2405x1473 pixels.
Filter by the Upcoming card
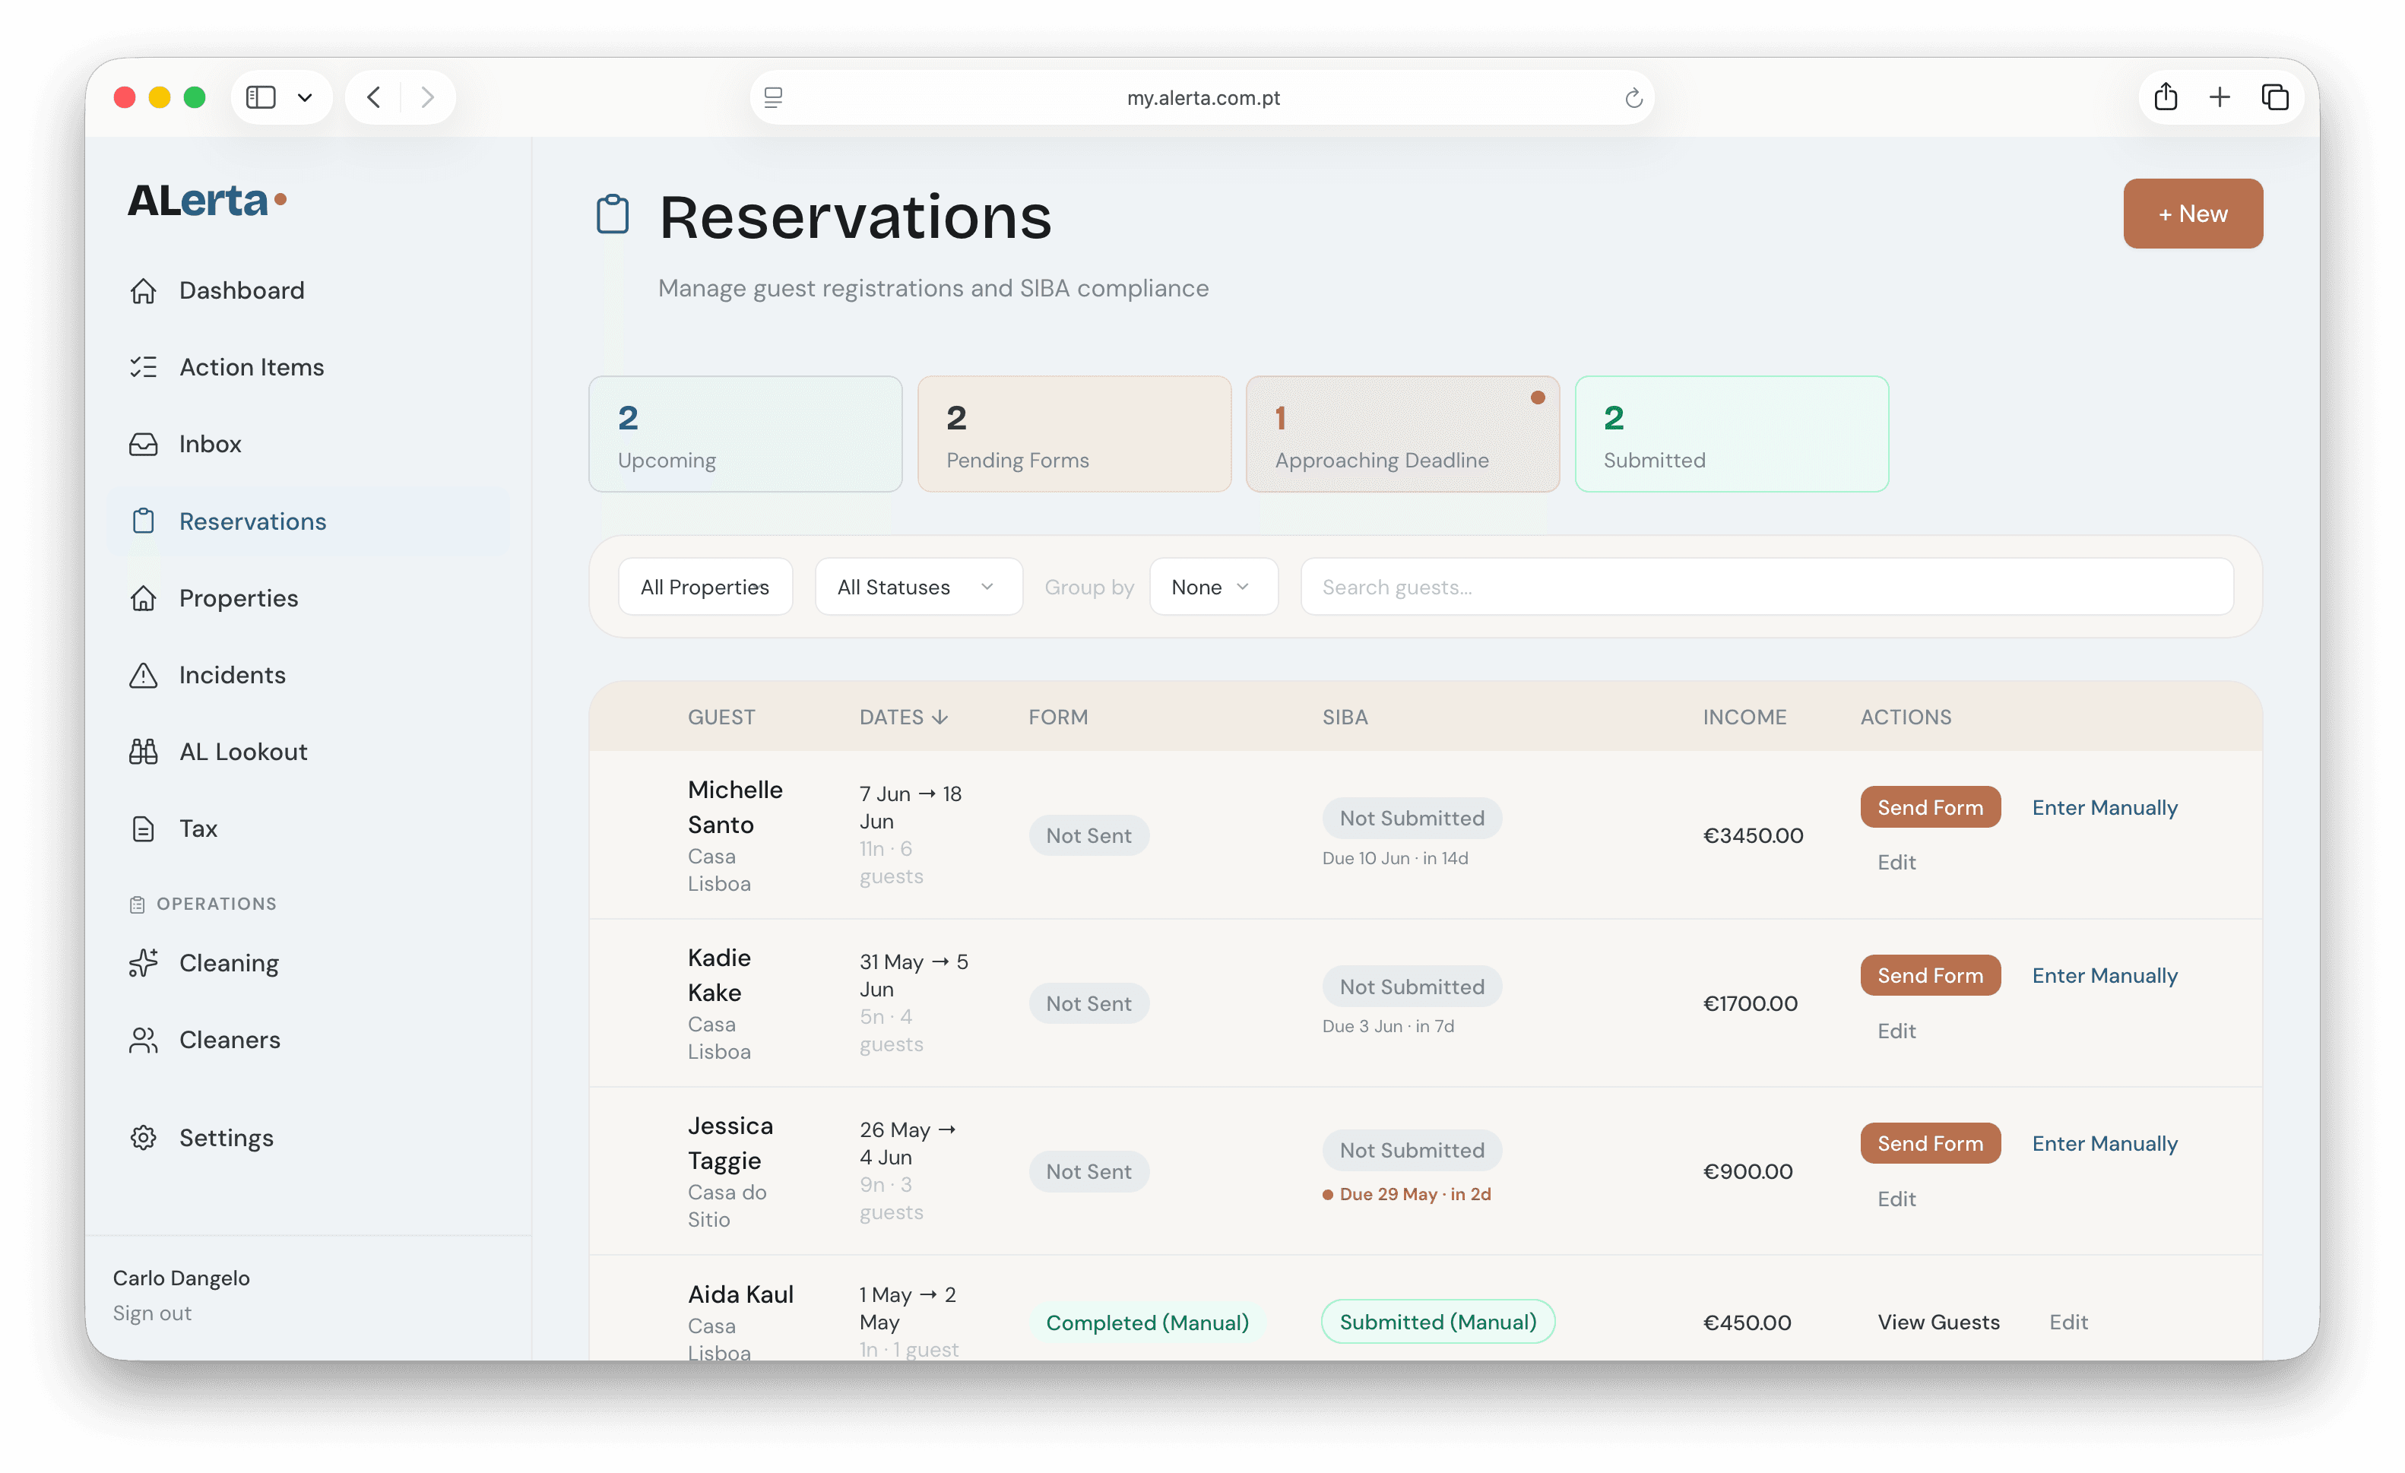(x=745, y=435)
